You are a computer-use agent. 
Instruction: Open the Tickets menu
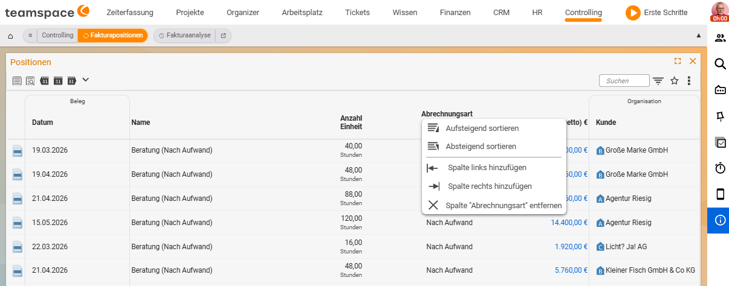[357, 12]
